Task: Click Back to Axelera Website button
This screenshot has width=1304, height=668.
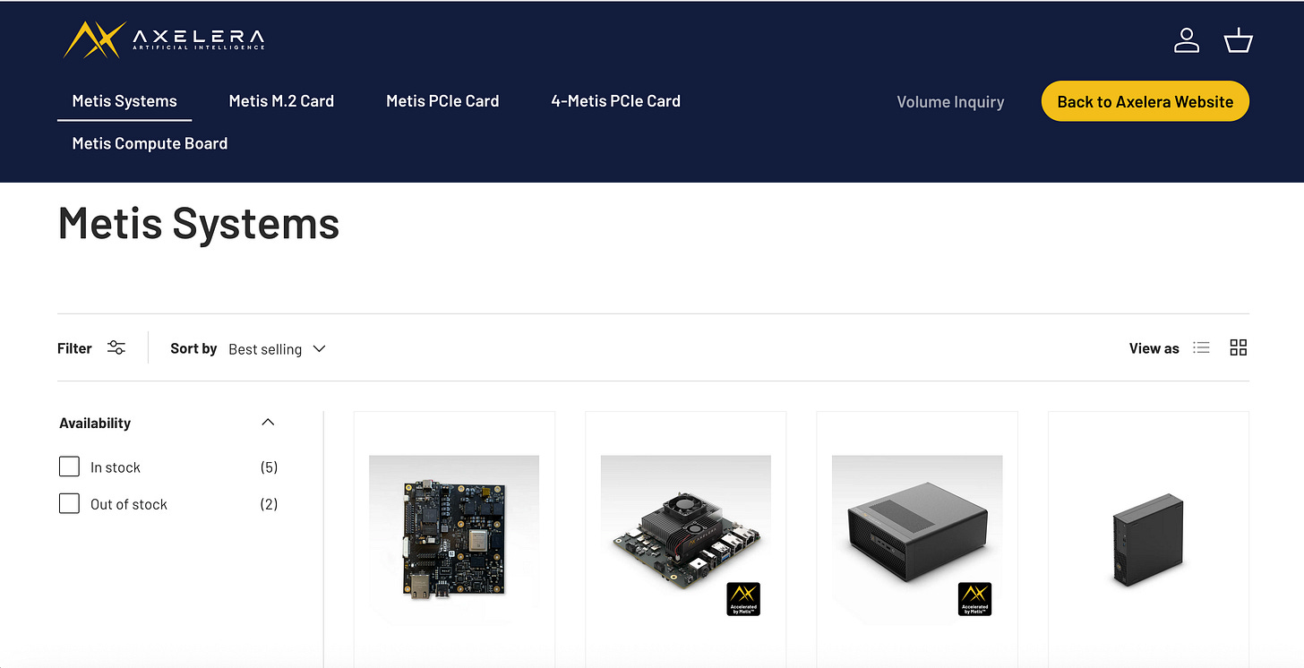Action: click(x=1145, y=101)
